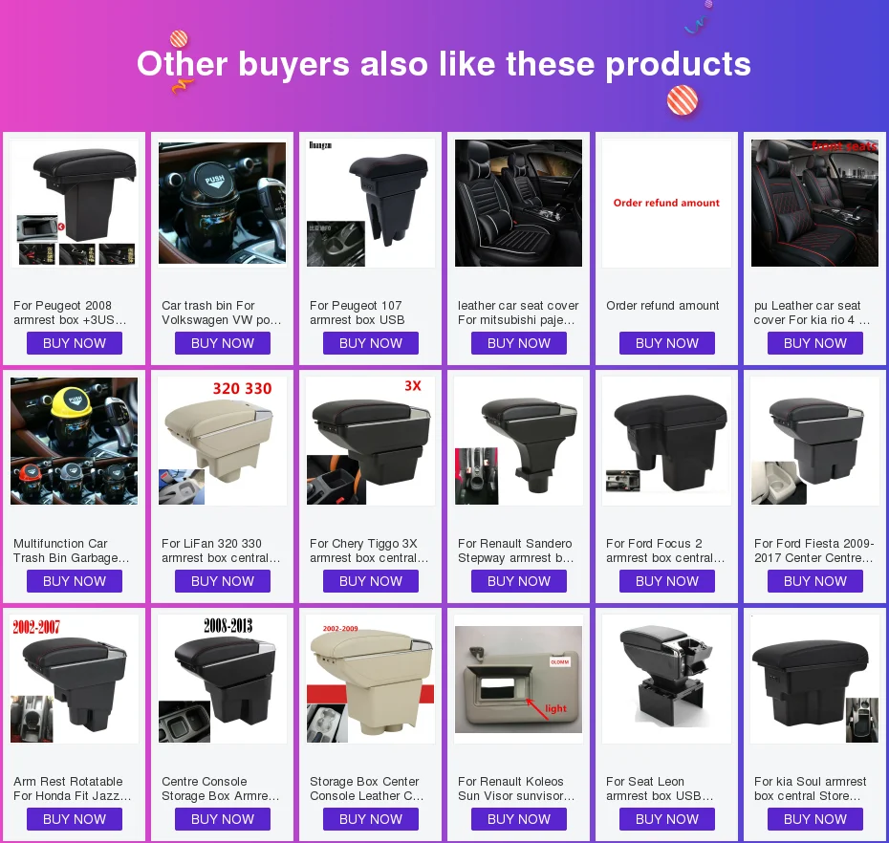Open the Multifunction Car Trash Bin title link
This screenshot has width=889, height=843.
(x=72, y=551)
